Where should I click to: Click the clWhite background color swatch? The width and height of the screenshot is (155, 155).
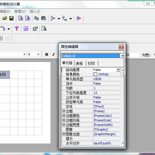pyautogui.click(x=96, y=74)
